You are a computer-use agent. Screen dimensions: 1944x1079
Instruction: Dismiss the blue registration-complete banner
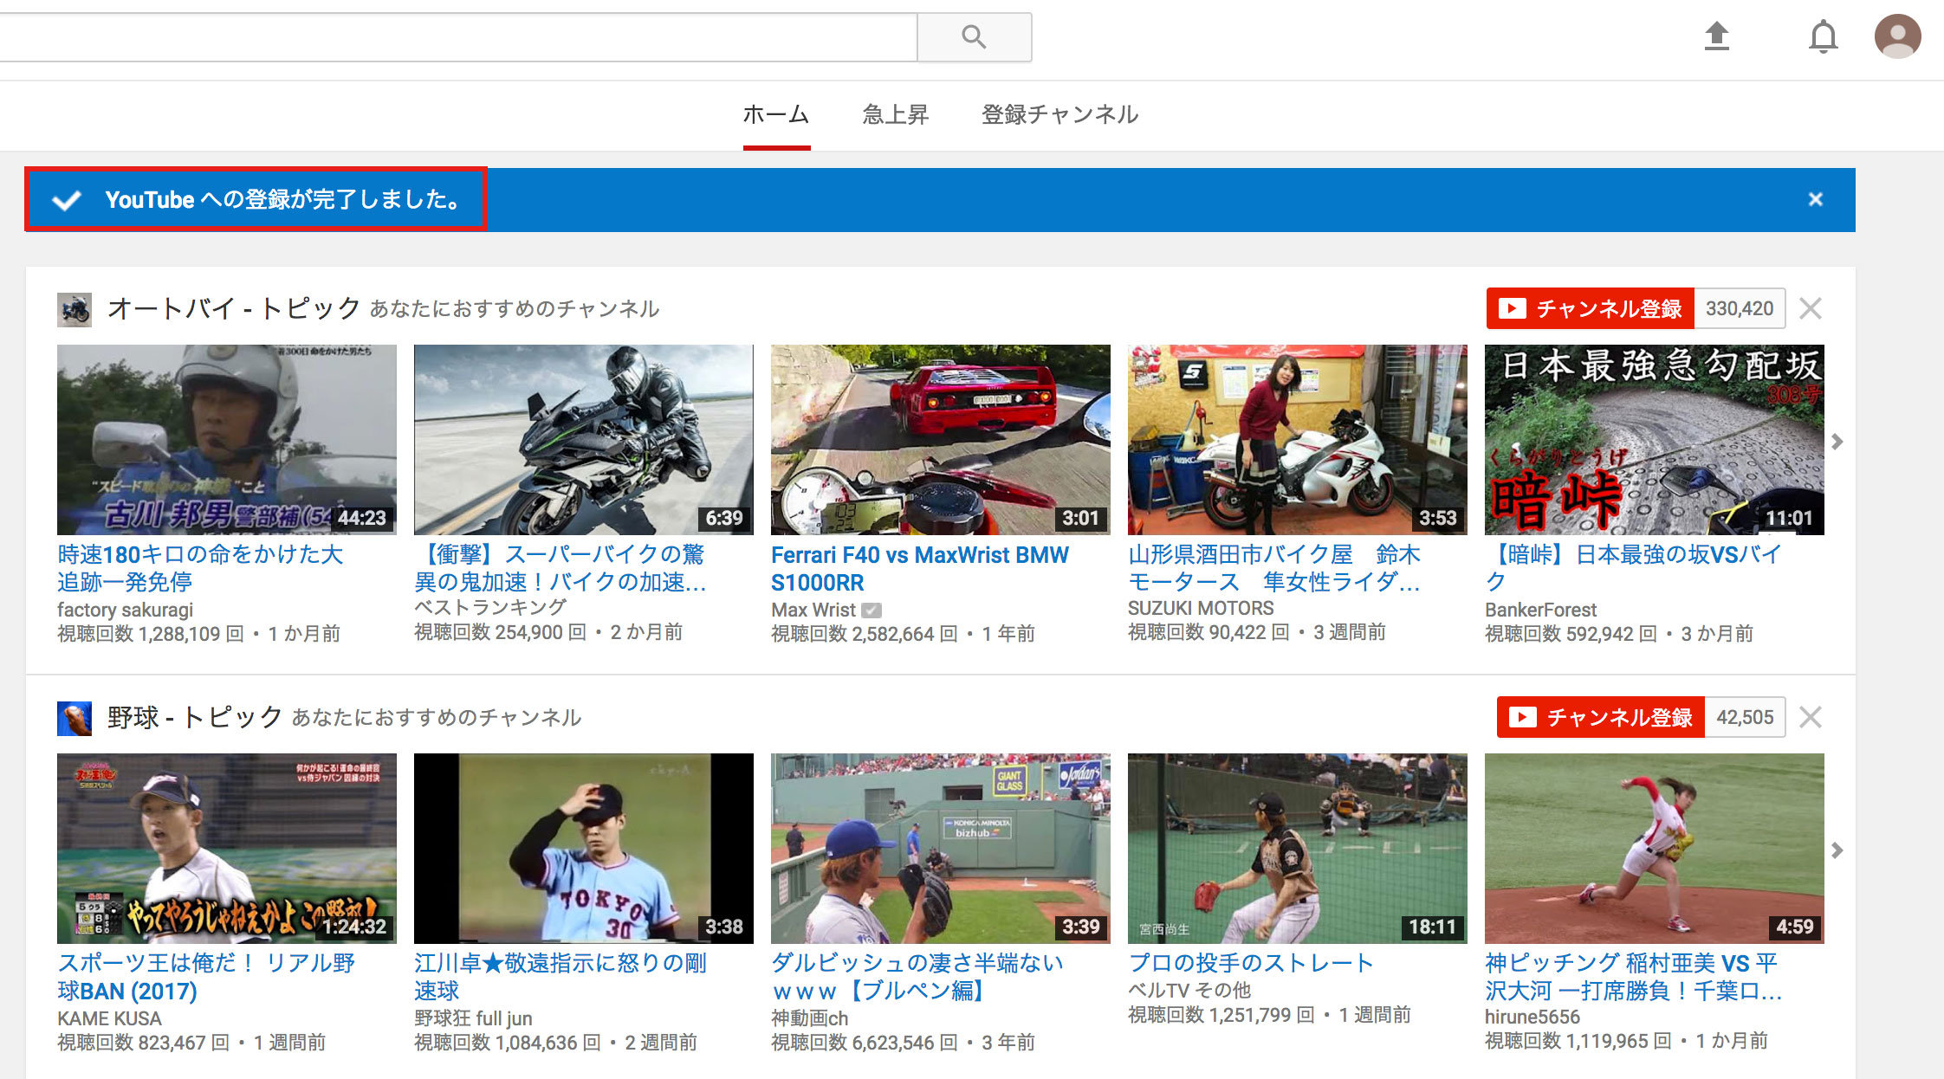1815,199
